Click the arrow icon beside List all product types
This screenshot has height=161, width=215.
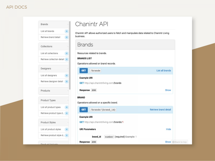(x=67, y=107)
